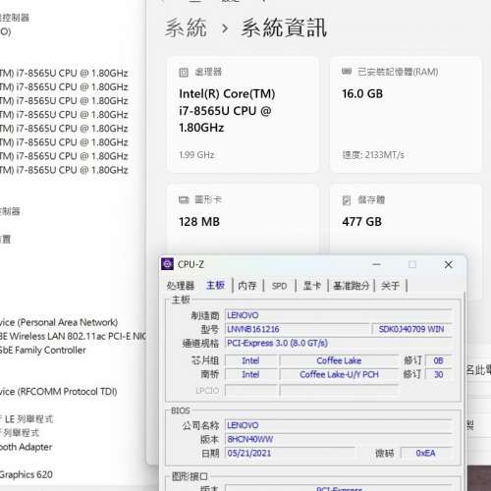Viewport: 491px width, 491px height.
Task: Click the 128 MB graphics memory value
Action: (199, 222)
